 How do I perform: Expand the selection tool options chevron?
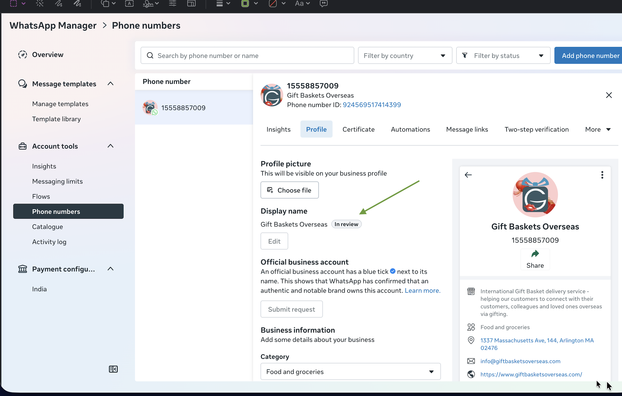coord(24,3)
